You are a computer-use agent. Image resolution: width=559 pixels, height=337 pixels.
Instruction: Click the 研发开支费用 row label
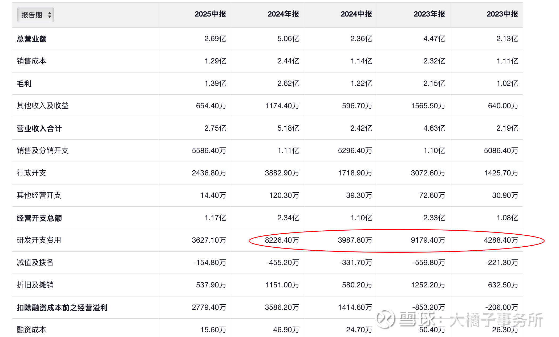(39, 240)
